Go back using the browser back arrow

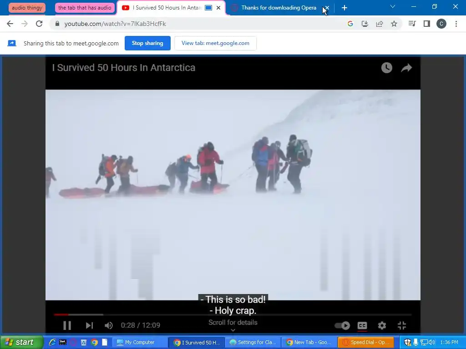tap(10, 24)
